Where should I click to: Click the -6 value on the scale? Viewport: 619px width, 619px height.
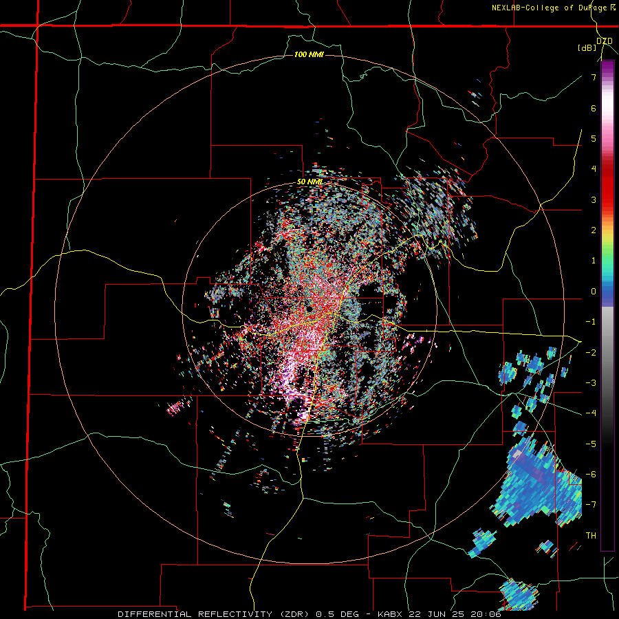coord(591,475)
